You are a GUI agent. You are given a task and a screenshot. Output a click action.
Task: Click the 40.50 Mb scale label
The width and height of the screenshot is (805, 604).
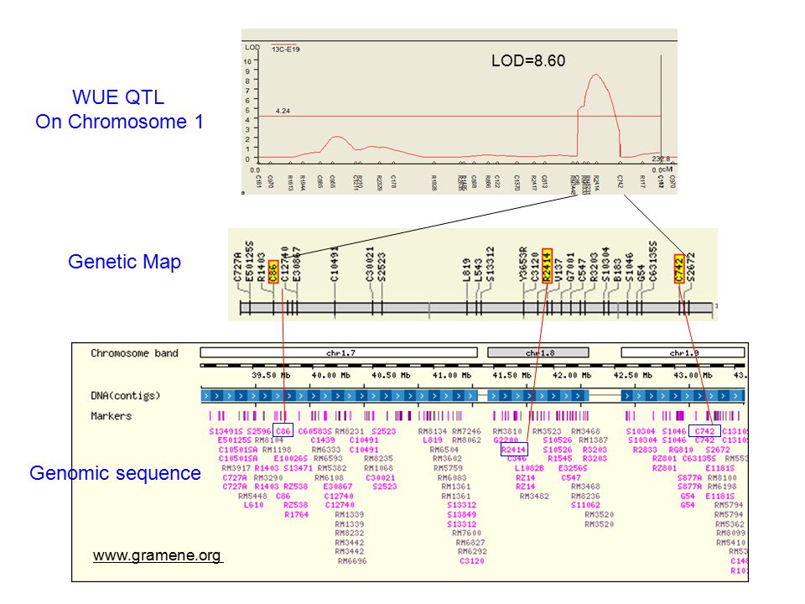tap(392, 376)
